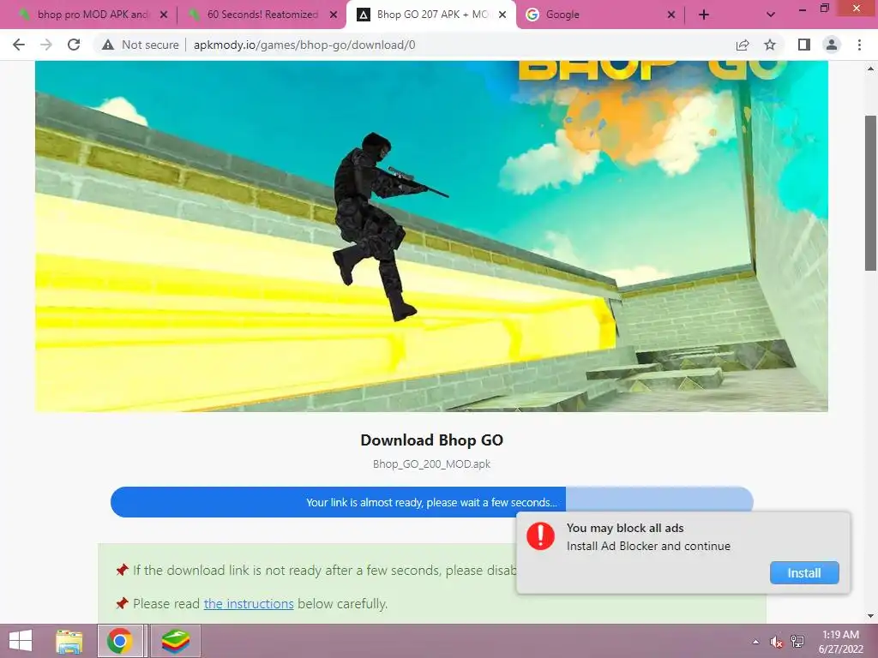Click the scrollbar down arrow

coord(870,616)
